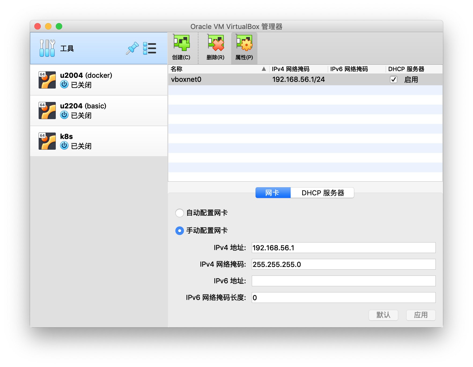Open the Tools list menu icon
The image size is (473, 367).
click(149, 48)
